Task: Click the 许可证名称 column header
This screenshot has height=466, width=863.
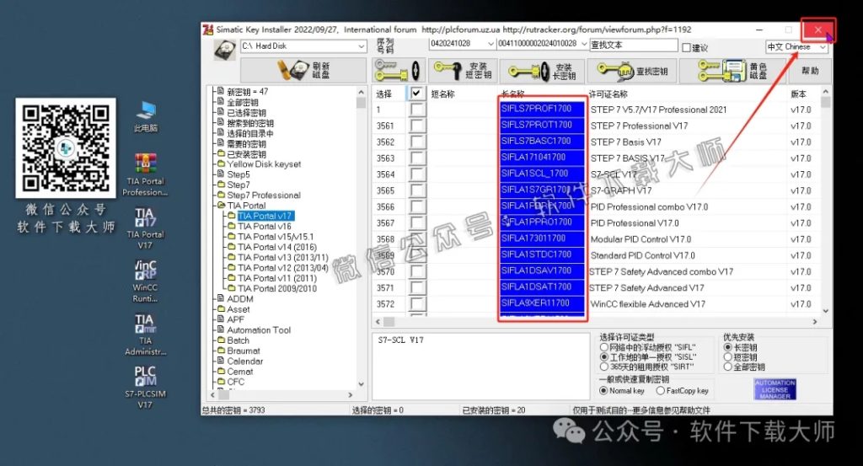Action: coord(608,94)
